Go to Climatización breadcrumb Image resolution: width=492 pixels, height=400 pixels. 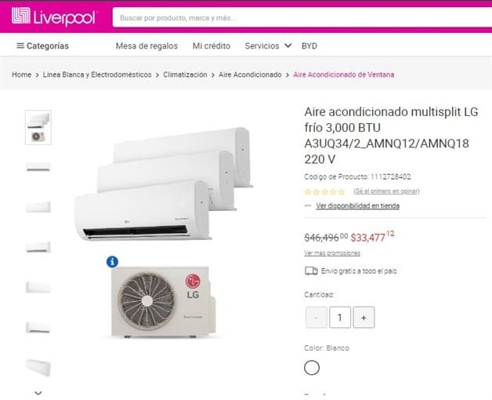click(x=185, y=75)
